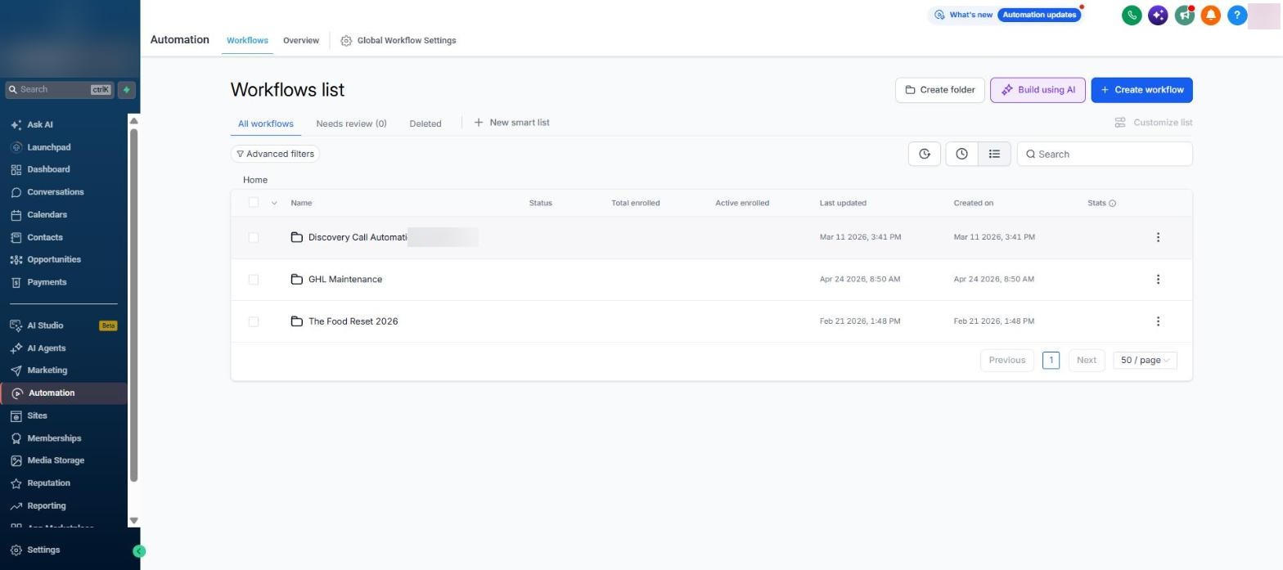The height and width of the screenshot is (570, 1283).
Task: Open blue help question mark
Action: tap(1237, 15)
